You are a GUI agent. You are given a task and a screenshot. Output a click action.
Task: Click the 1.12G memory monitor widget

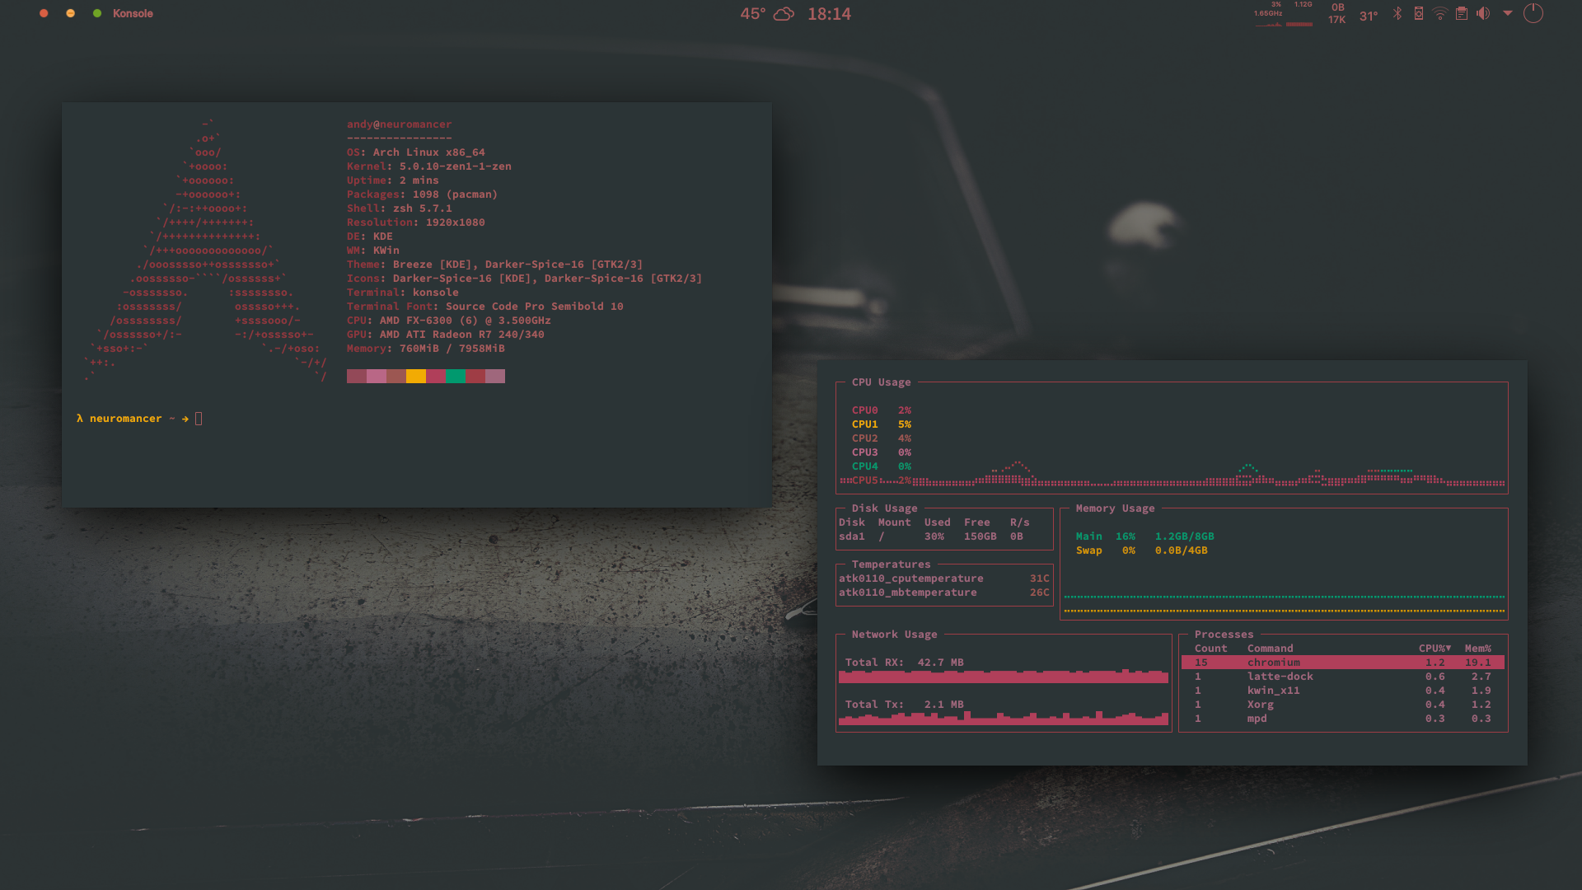(x=1300, y=14)
